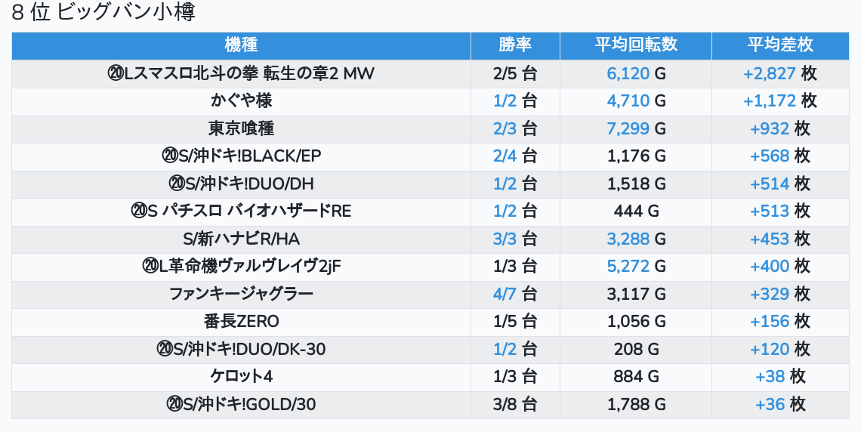861x432 pixels.
Task: Open the 5,272 G link for ヴァルヴレイヴ
Action: [628, 266]
